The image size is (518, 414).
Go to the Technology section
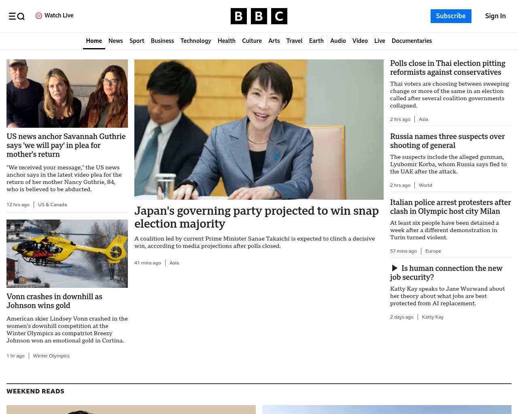(x=195, y=41)
